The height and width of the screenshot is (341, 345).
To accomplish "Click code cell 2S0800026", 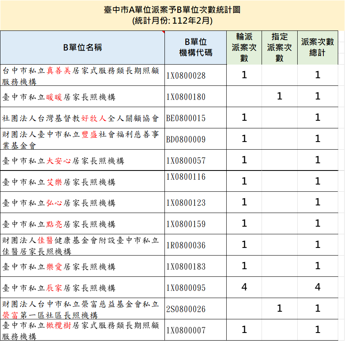I will 196,309.
